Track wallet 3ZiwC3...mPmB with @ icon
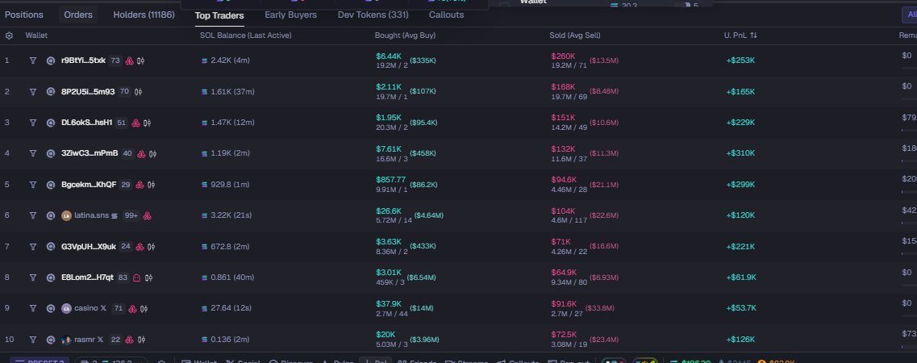This screenshot has width=917, height=363. [x=51, y=153]
